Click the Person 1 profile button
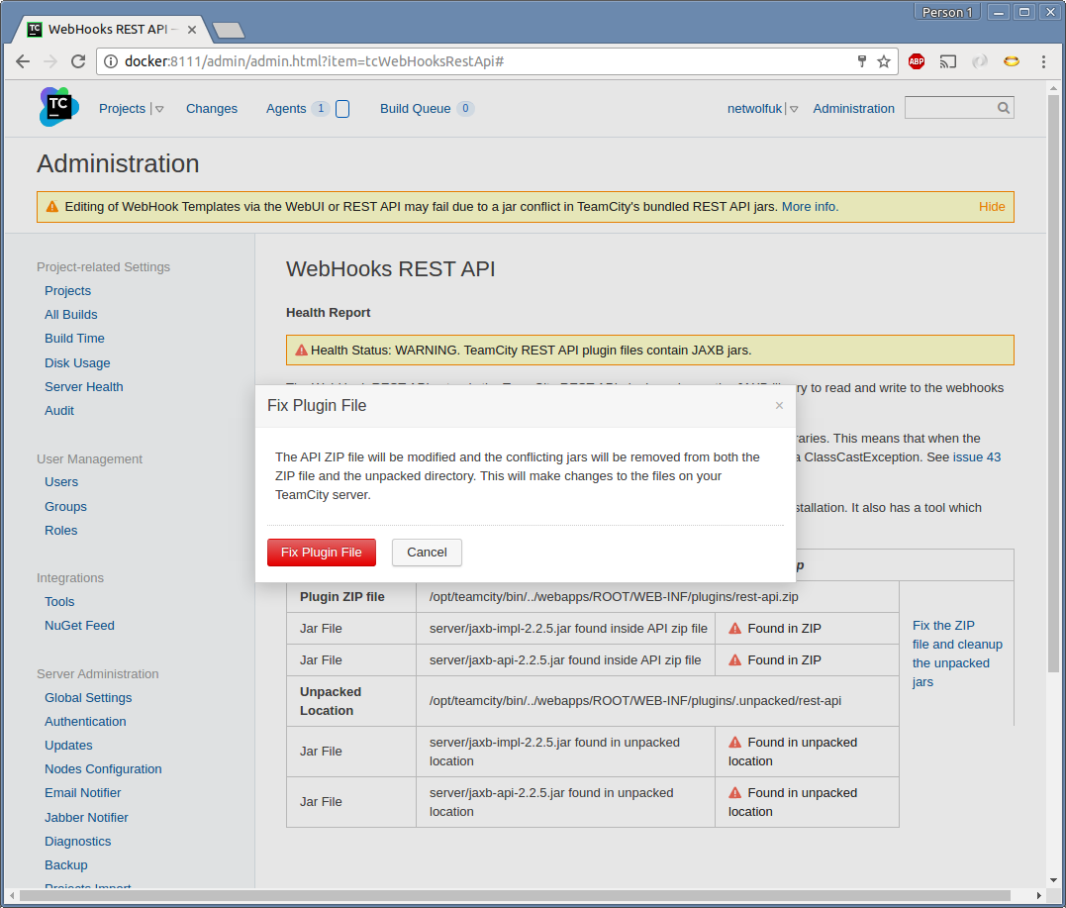1066x908 pixels. (947, 12)
